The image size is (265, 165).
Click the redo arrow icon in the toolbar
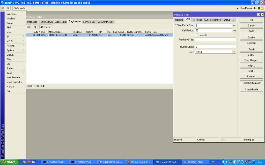8,8
